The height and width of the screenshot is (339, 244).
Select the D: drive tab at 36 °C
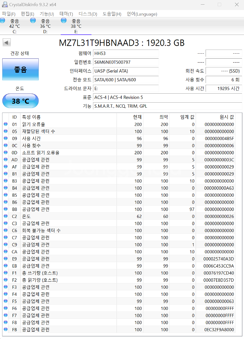[x=45, y=26]
